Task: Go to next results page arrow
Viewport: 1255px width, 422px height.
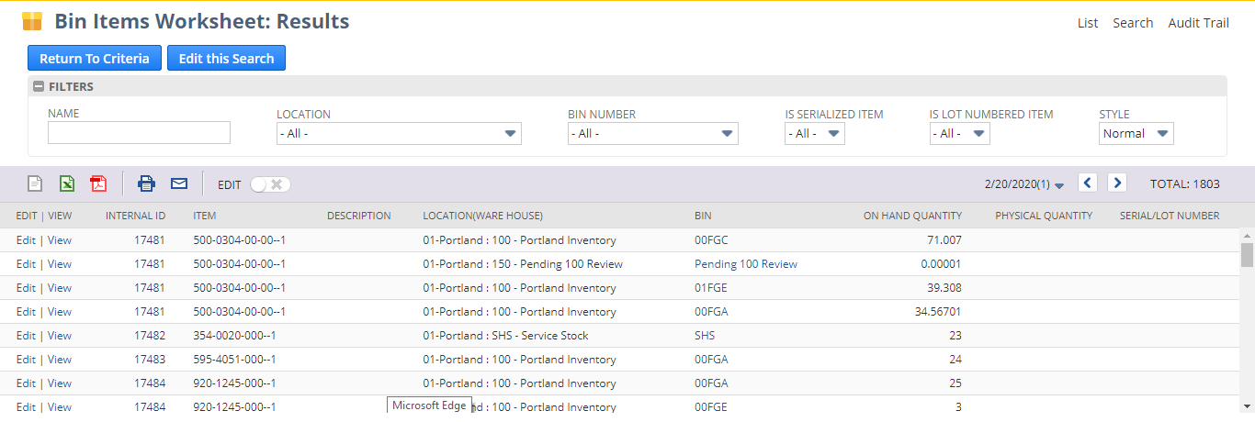Action: (x=1117, y=183)
